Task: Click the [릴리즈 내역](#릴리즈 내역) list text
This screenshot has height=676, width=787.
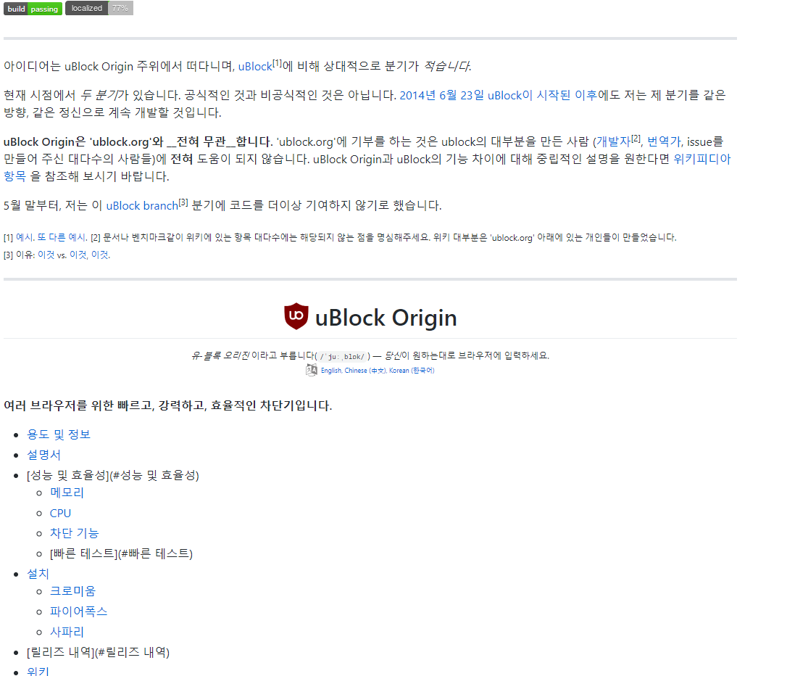Action: 98,651
